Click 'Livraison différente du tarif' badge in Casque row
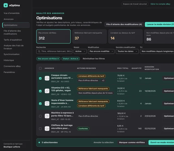This screenshot has width=174, height=151. pyautogui.click(x=91, y=76)
